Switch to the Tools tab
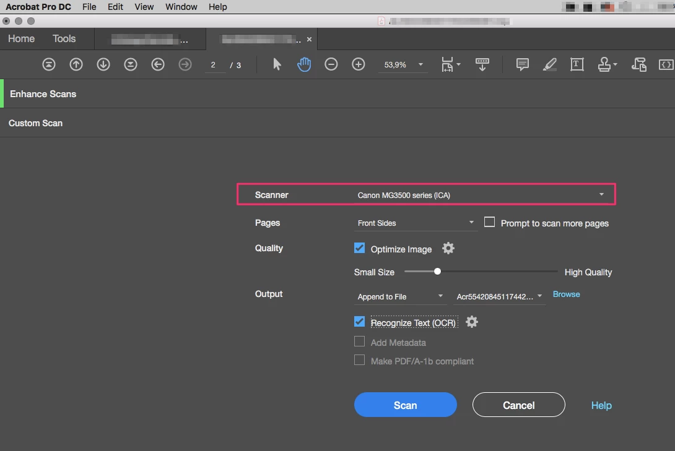 point(64,39)
